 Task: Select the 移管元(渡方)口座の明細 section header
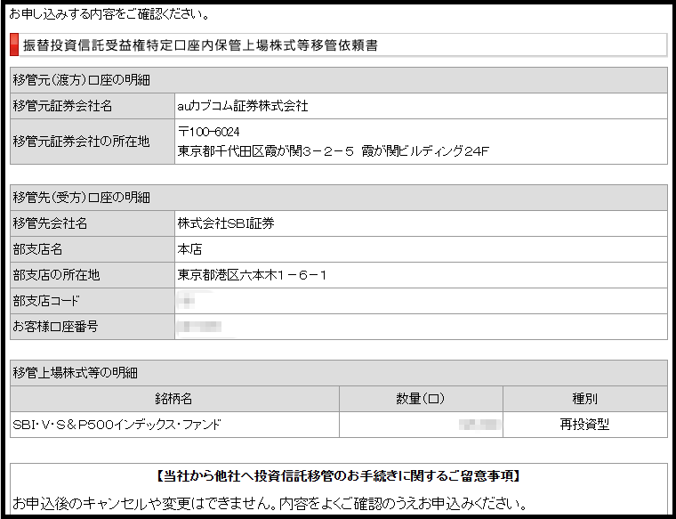[x=339, y=80]
